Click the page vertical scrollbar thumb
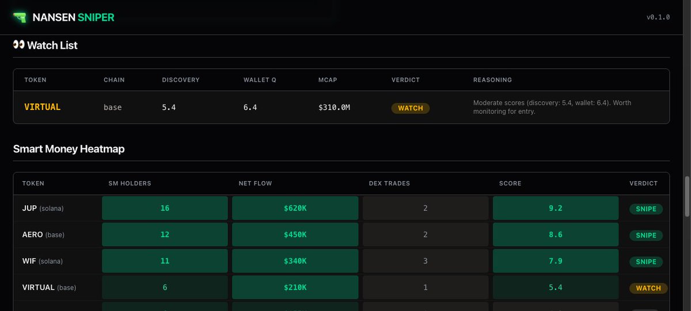The height and width of the screenshot is (311, 691). (x=686, y=197)
